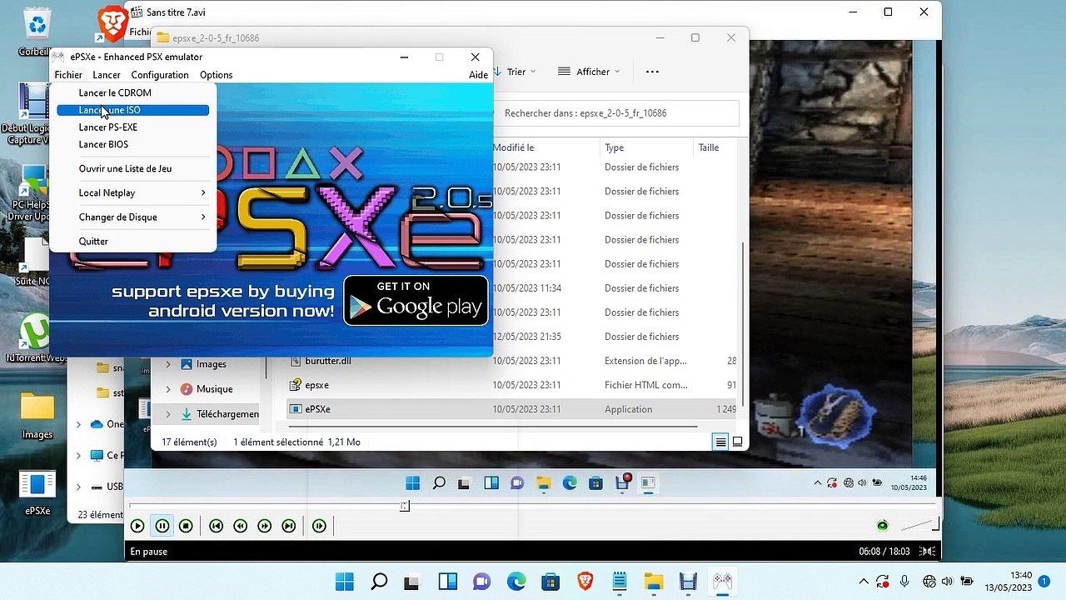Click the Explorer vertical scrollbar
The width and height of the screenshot is (1066, 600).
(742, 325)
